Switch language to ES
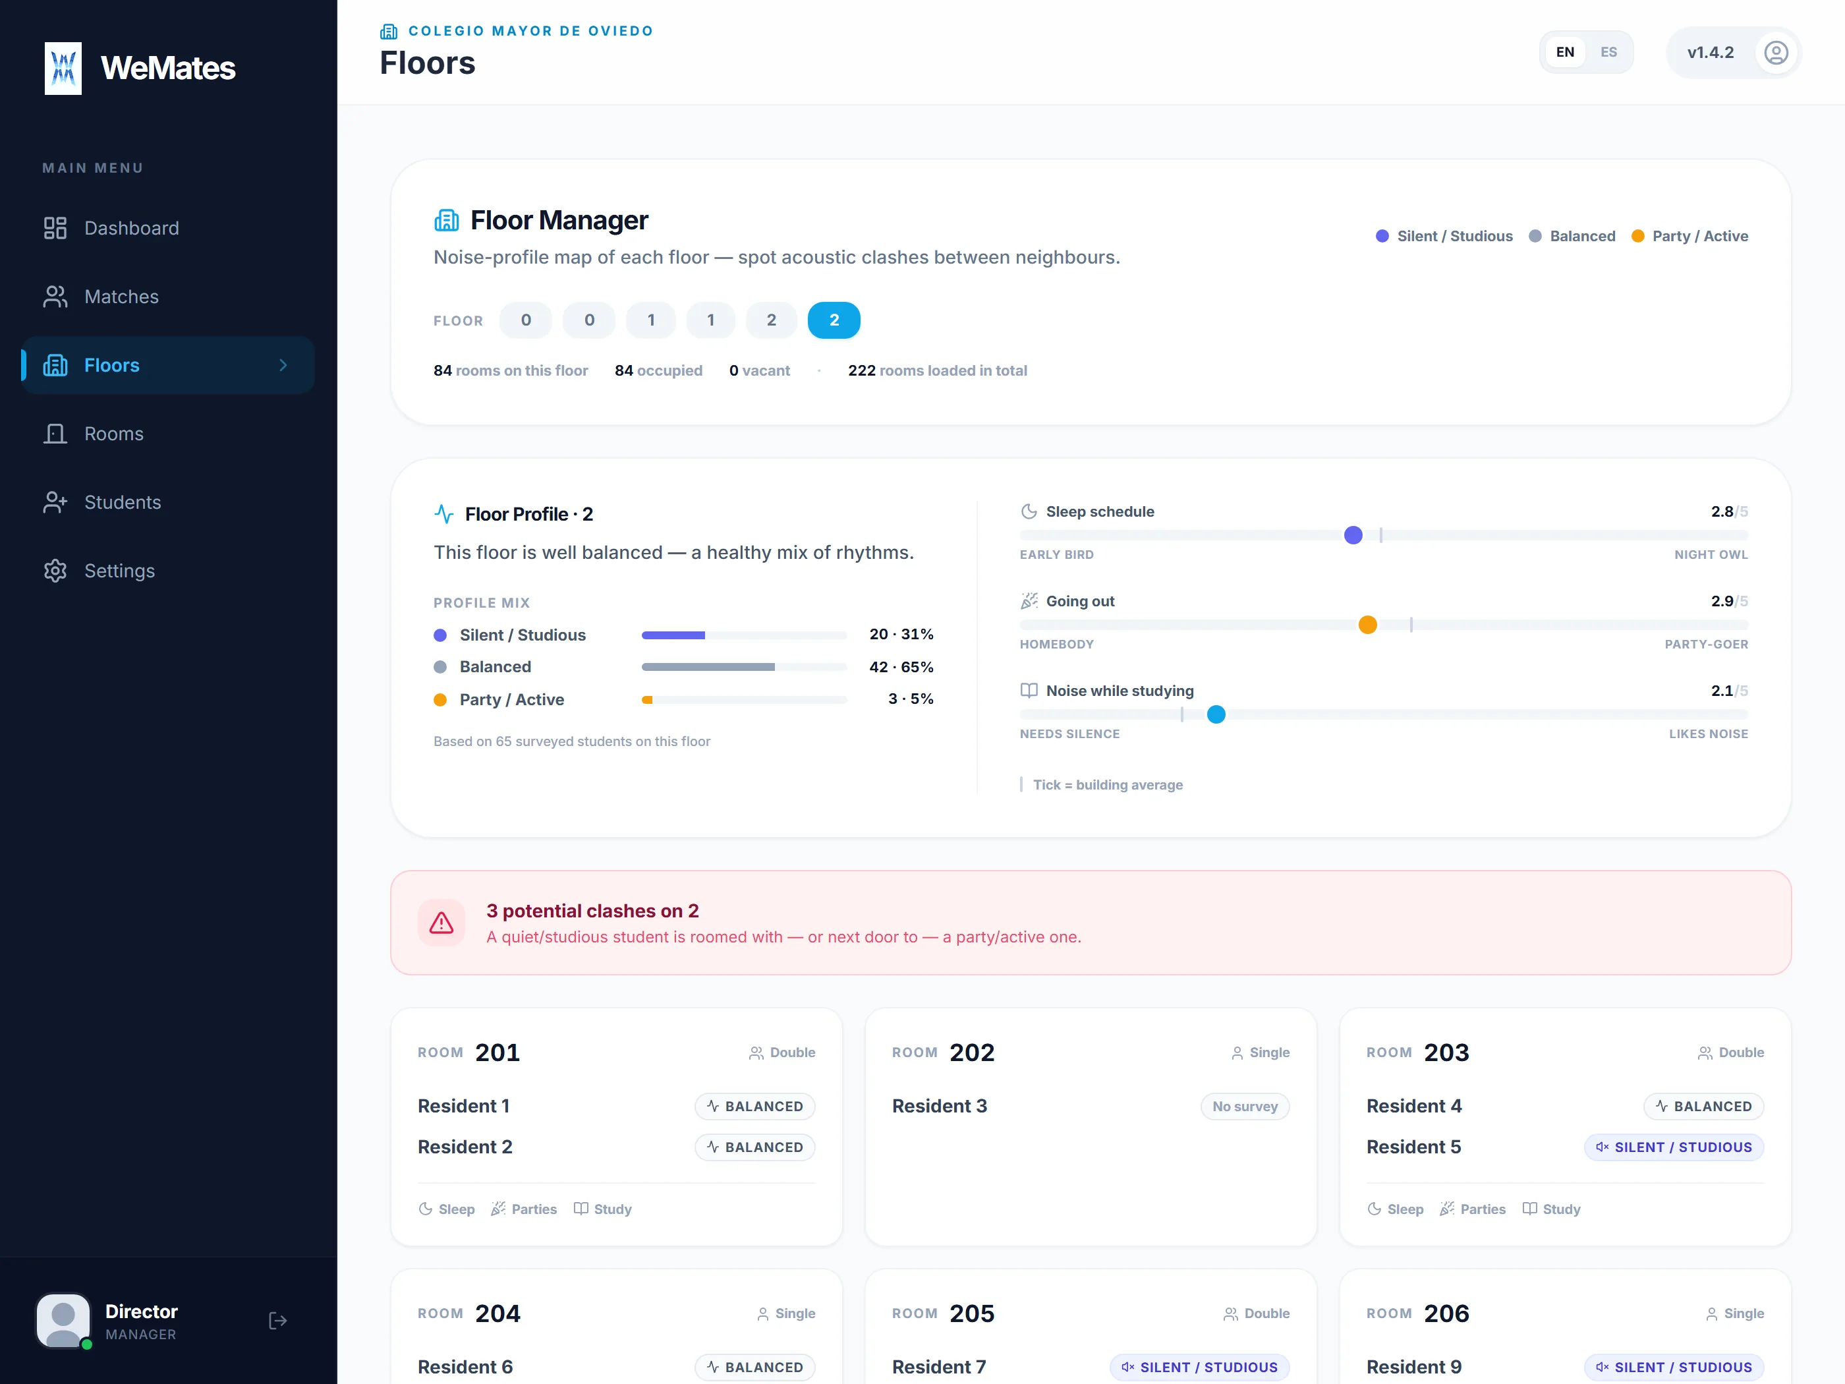 [1608, 51]
